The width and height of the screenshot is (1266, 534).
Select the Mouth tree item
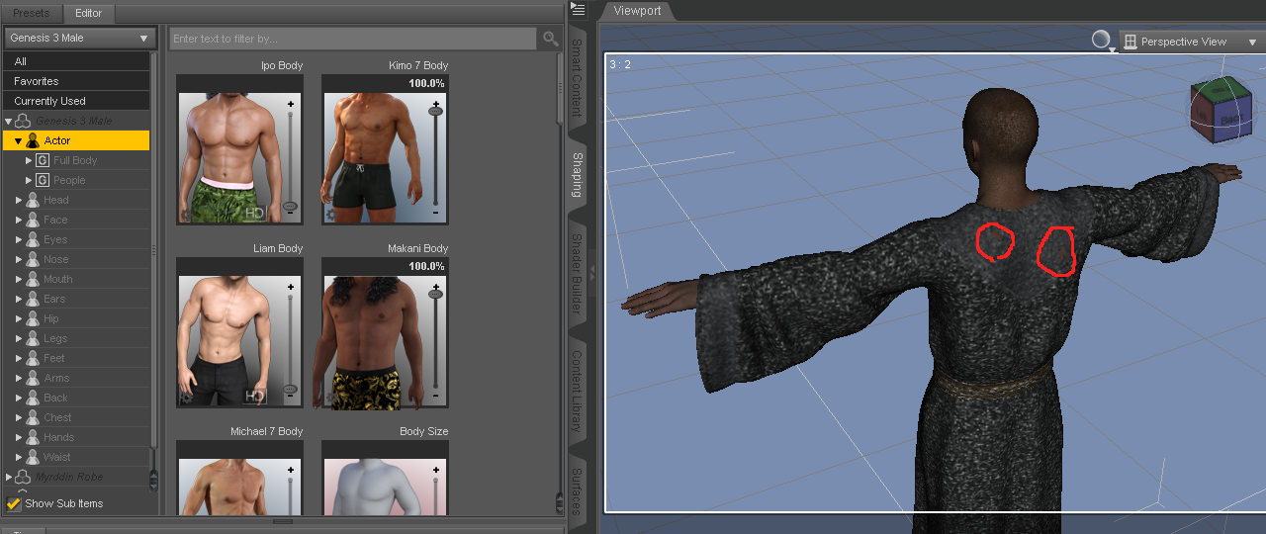(x=58, y=279)
